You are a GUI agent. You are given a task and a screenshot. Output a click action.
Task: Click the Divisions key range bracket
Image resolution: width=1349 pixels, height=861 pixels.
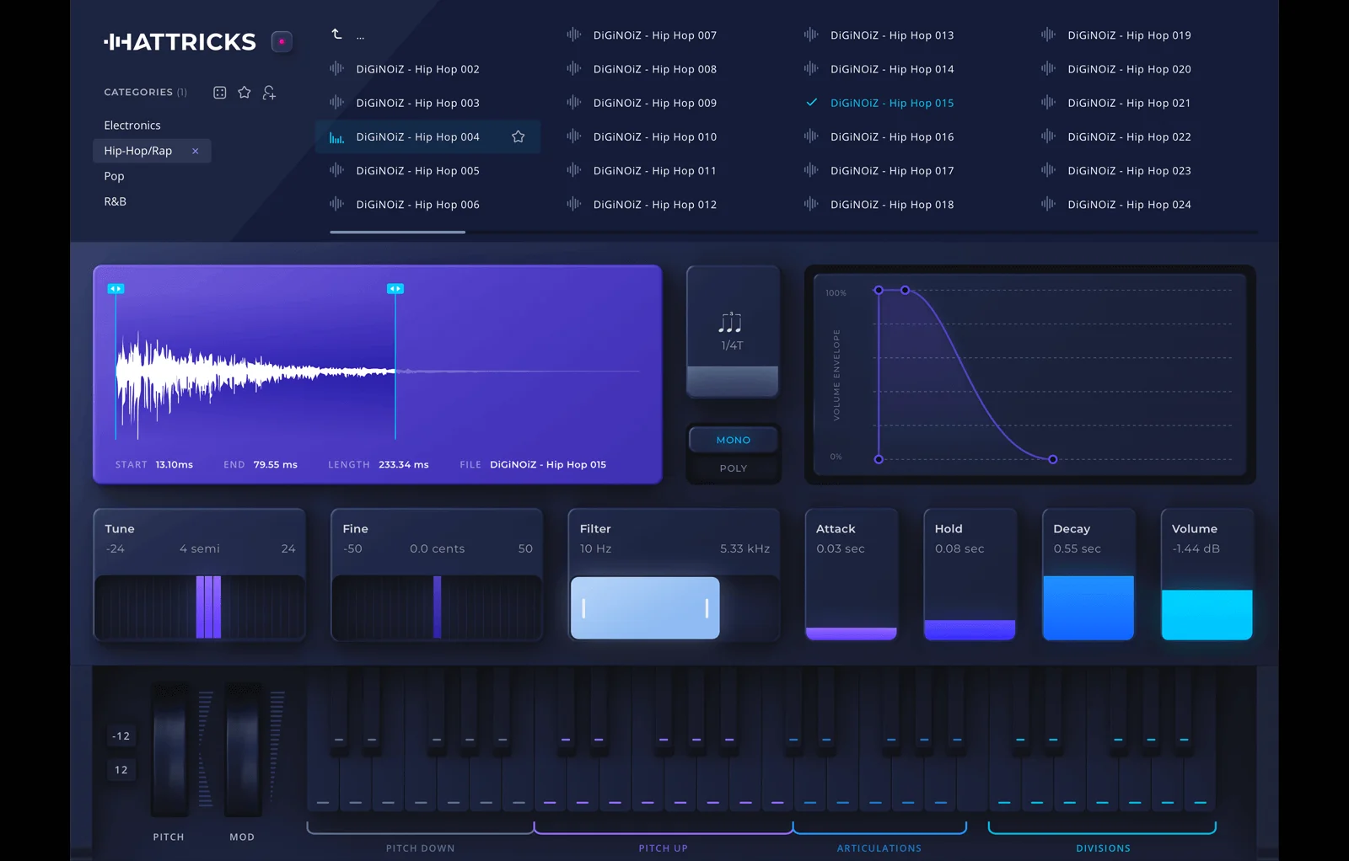(x=1102, y=829)
